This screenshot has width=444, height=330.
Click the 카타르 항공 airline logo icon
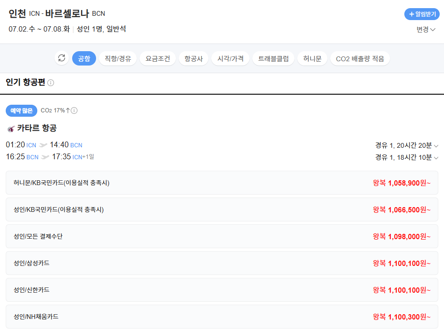click(10, 128)
